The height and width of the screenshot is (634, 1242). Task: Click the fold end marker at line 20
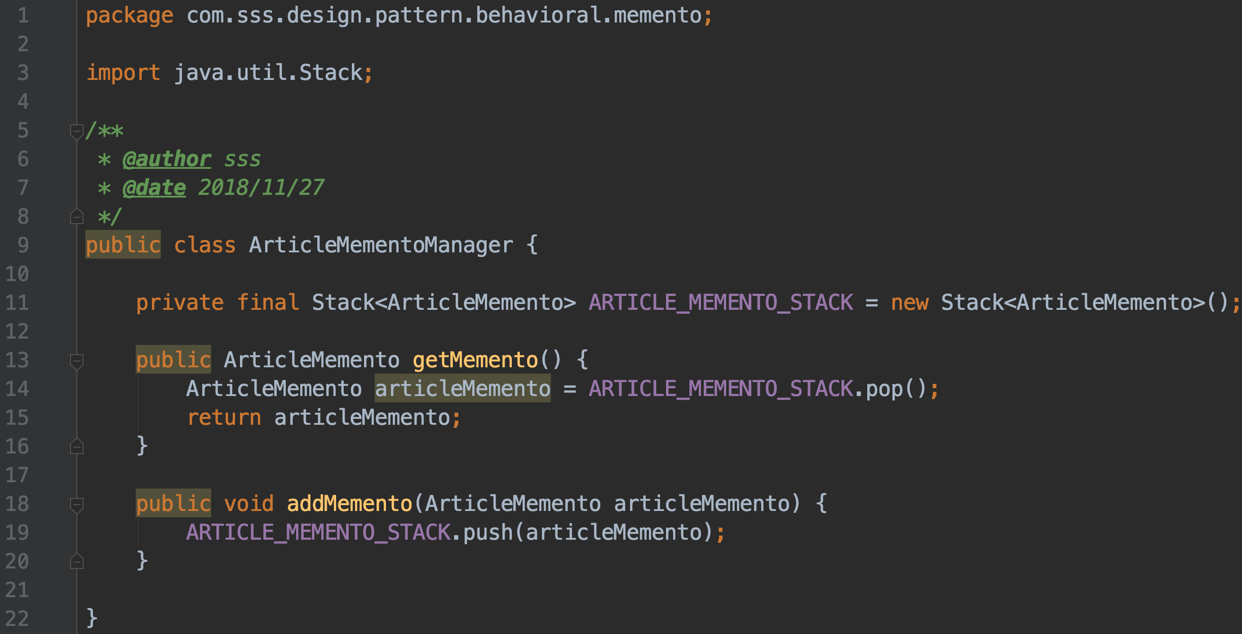pos(77,561)
